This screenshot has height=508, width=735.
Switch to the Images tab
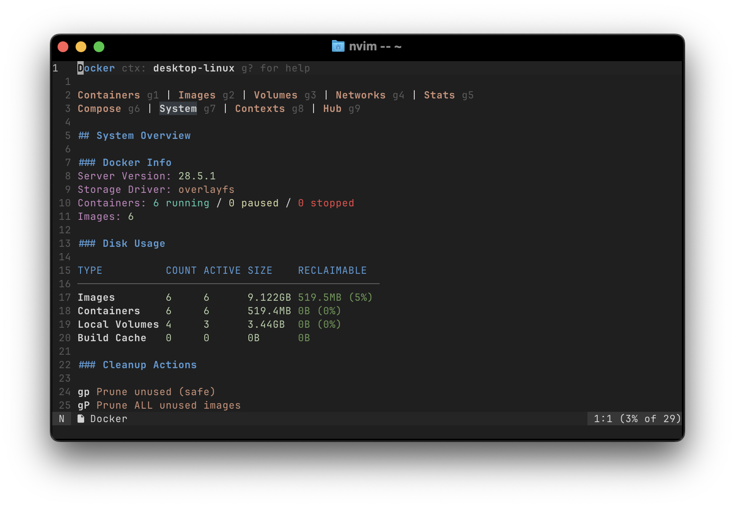pos(197,95)
